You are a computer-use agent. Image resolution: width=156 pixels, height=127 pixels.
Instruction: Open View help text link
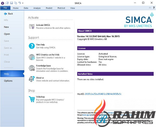click(40, 45)
